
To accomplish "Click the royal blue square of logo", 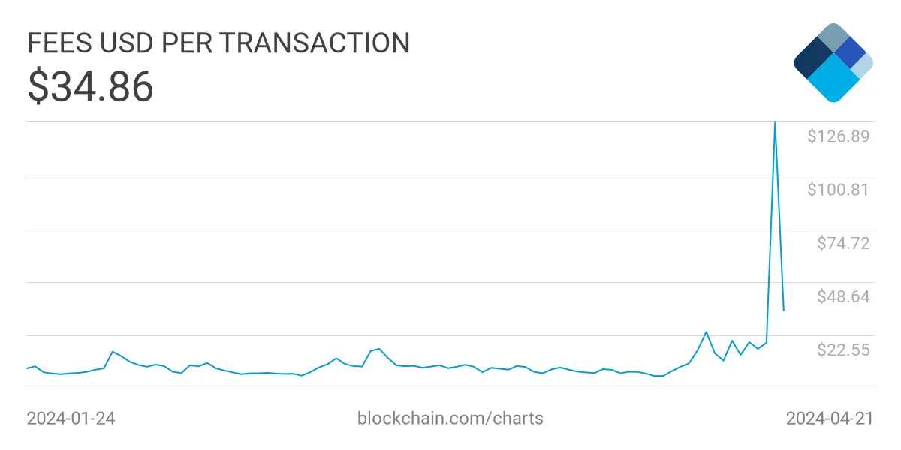I will 850,51.
